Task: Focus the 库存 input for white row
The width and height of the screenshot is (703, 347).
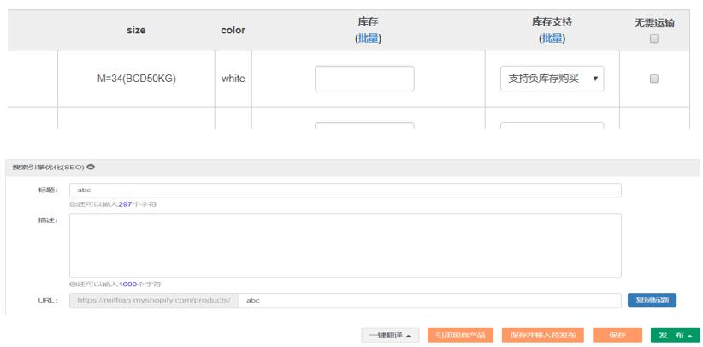Action: pos(364,79)
